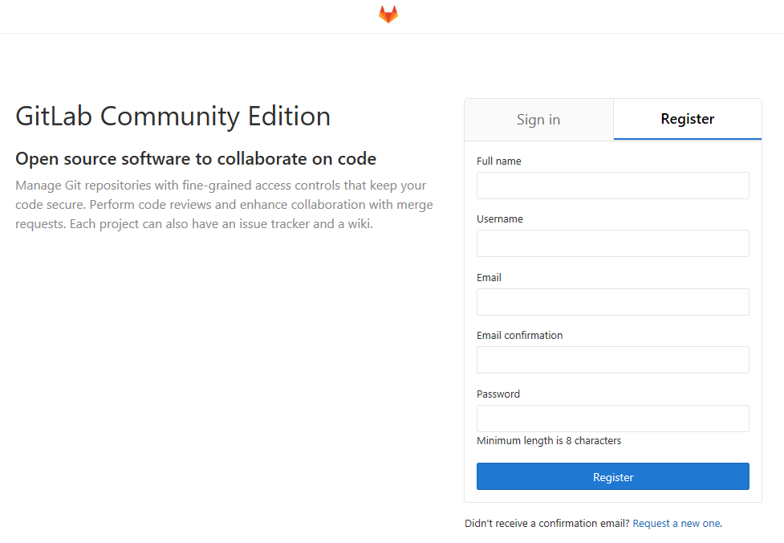Click the 'Password' field label
The image size is (784, 543).
(498, 394)
